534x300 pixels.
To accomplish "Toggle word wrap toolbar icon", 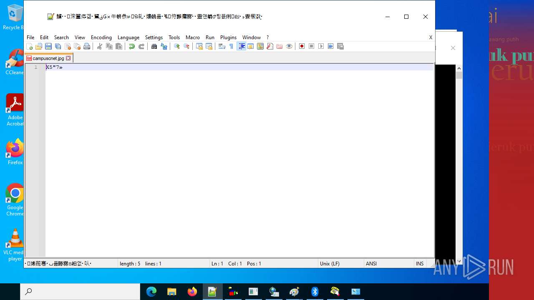I will 222,46.
